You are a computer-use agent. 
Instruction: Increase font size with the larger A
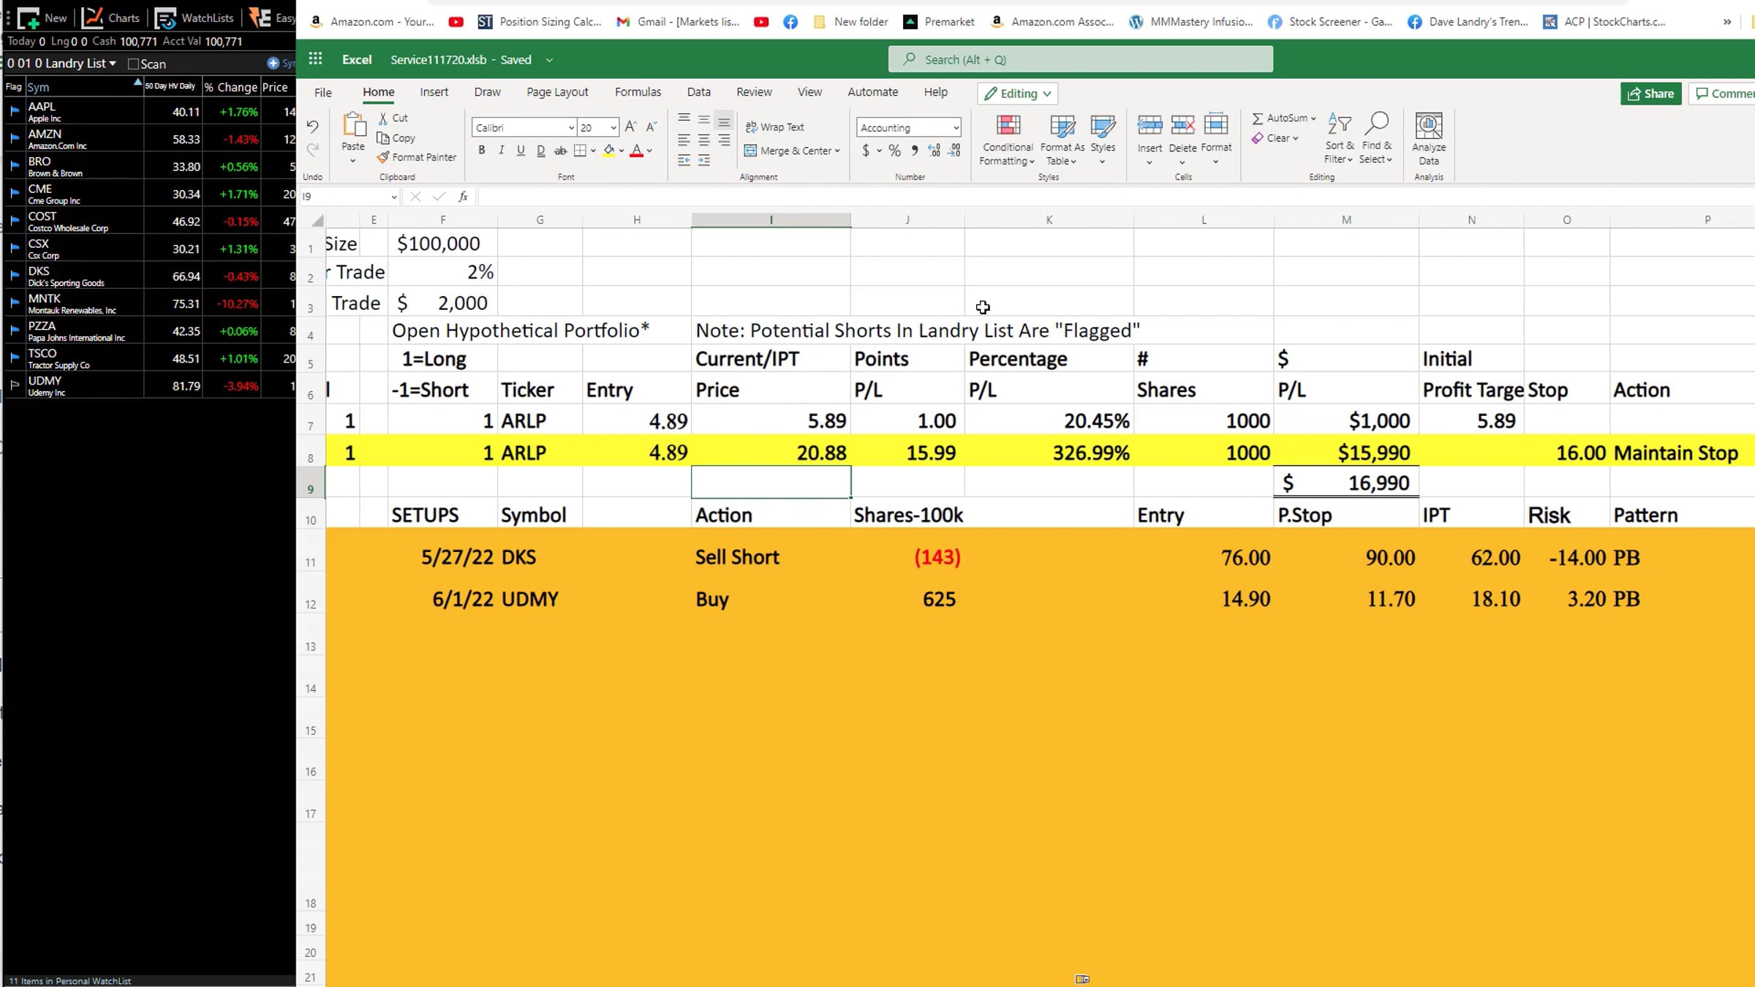pyautogui.click(x=631, y=127)
